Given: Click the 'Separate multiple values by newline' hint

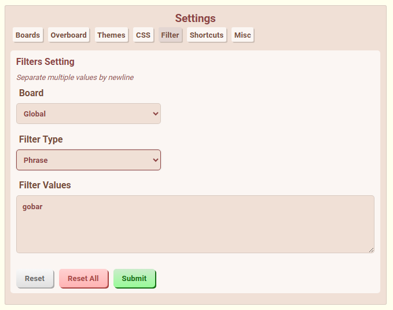Looking at the screenshot, I should pos(75,78).
